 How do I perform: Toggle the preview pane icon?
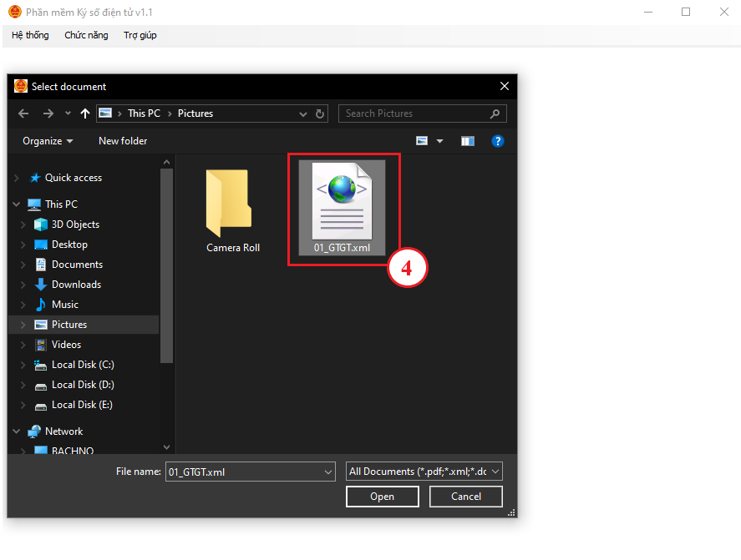pos(468,141)
